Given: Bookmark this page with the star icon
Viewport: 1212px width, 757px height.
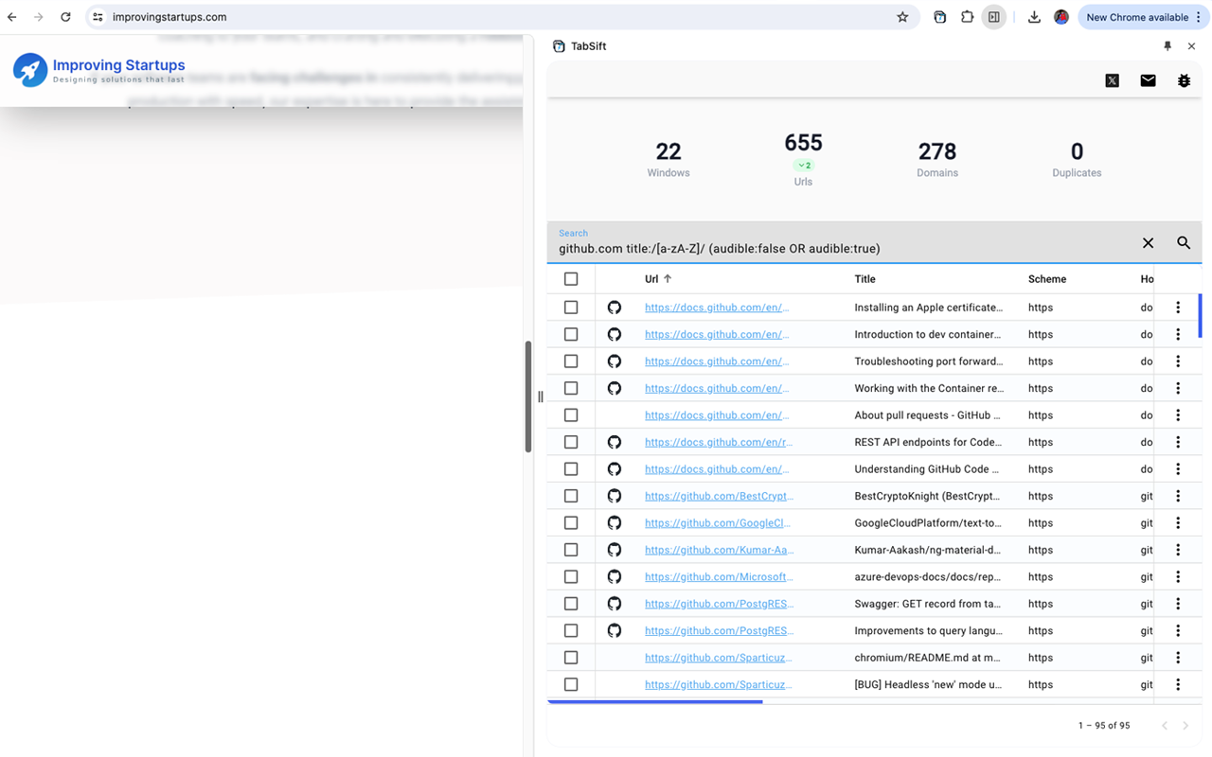Looking at the screenshot, I should pyautogui.click(x=902, y=17).
